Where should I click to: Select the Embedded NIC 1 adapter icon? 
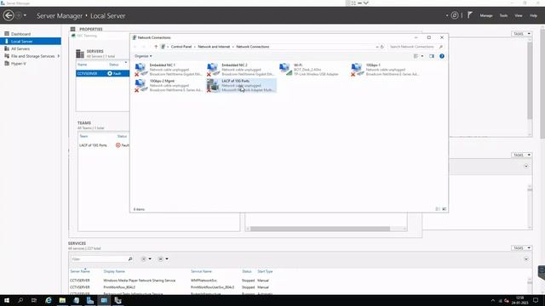click(141, 70)
